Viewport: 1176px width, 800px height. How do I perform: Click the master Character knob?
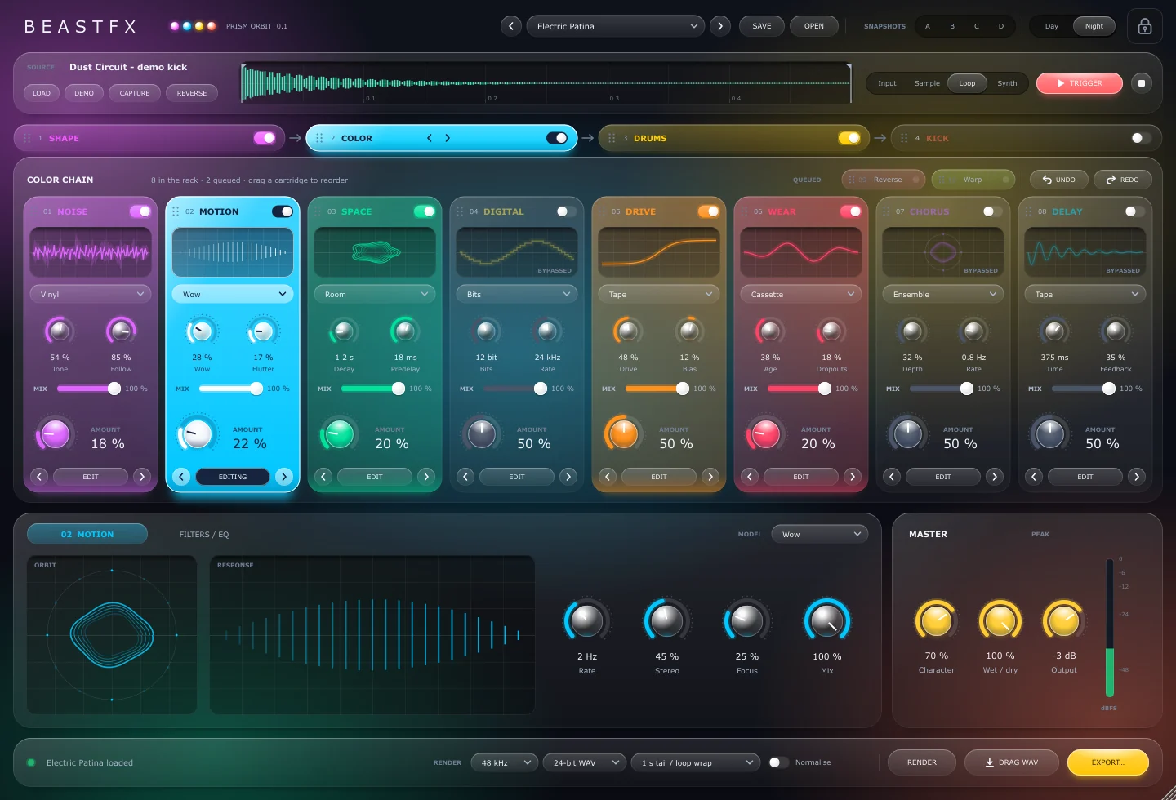point(936,621)
